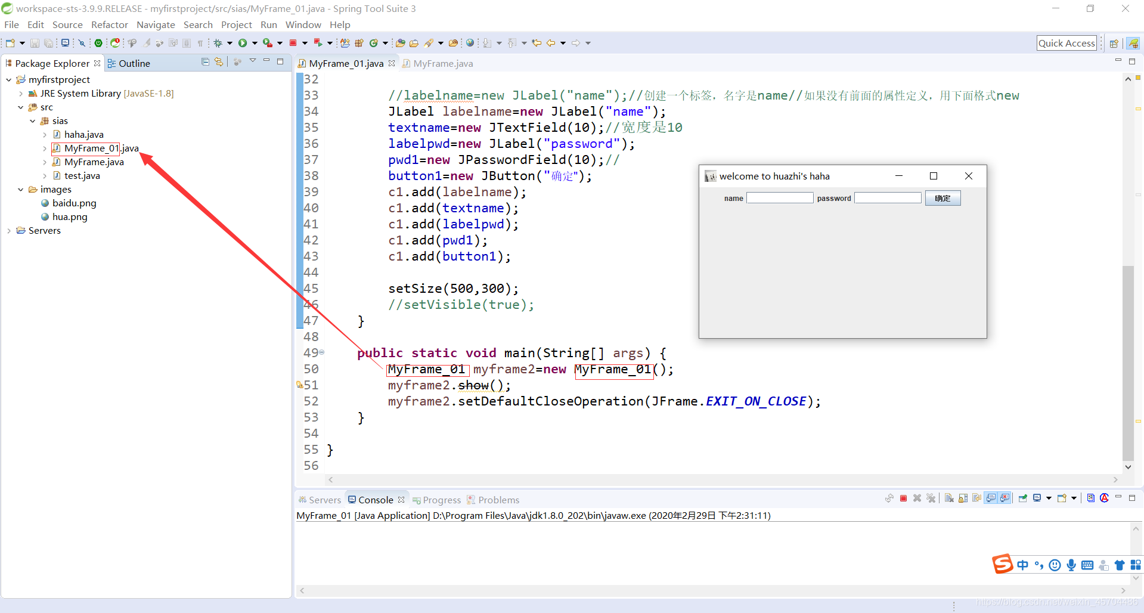Click the editor vertical scrollbar thumb
Image resolution: width=1144 pixels, height=613 pixels.
[x=1128, y=364]
